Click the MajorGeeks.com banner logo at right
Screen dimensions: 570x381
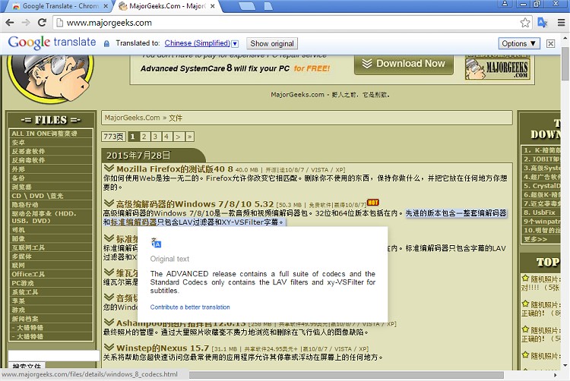(x=498, y=68)
